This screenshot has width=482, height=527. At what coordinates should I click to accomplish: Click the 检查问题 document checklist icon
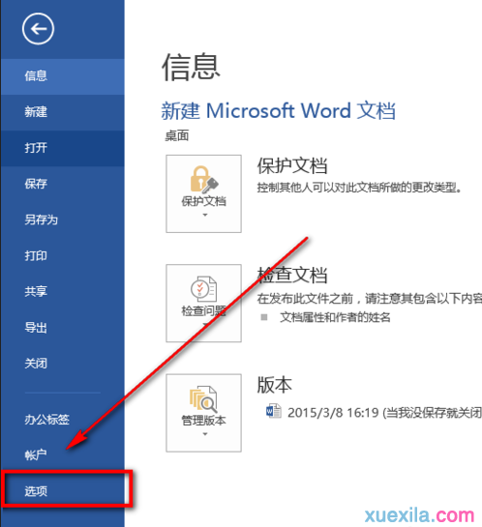pos(204,289)
